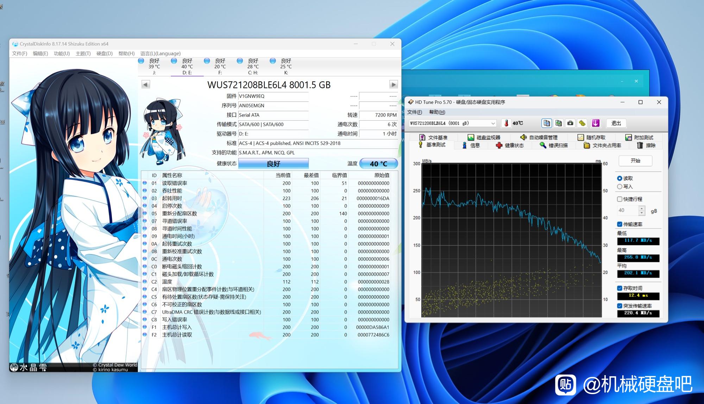Click the 40 °C temperature button
This screenshot has width=704, height=404.
point(378,164)
